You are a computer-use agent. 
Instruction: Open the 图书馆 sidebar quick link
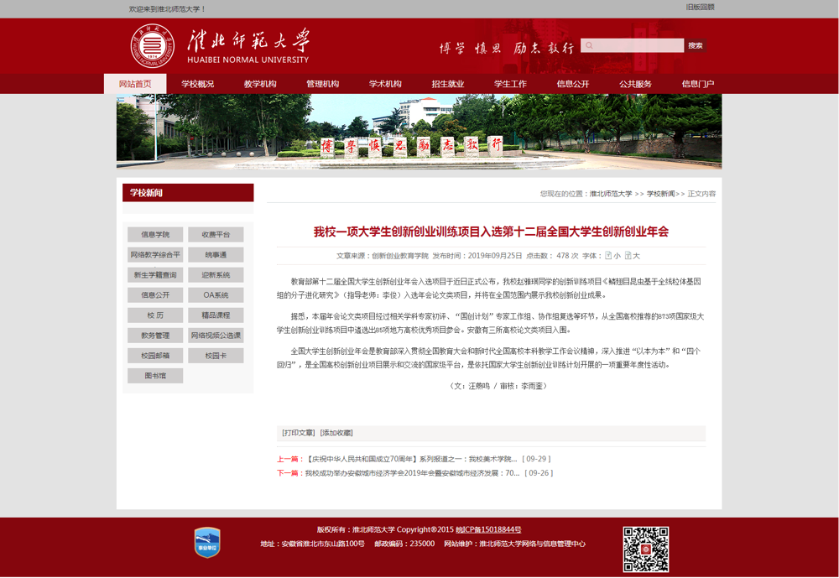155,376
